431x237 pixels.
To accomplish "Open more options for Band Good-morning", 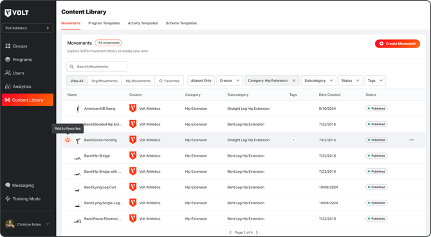I will point(411,140).
